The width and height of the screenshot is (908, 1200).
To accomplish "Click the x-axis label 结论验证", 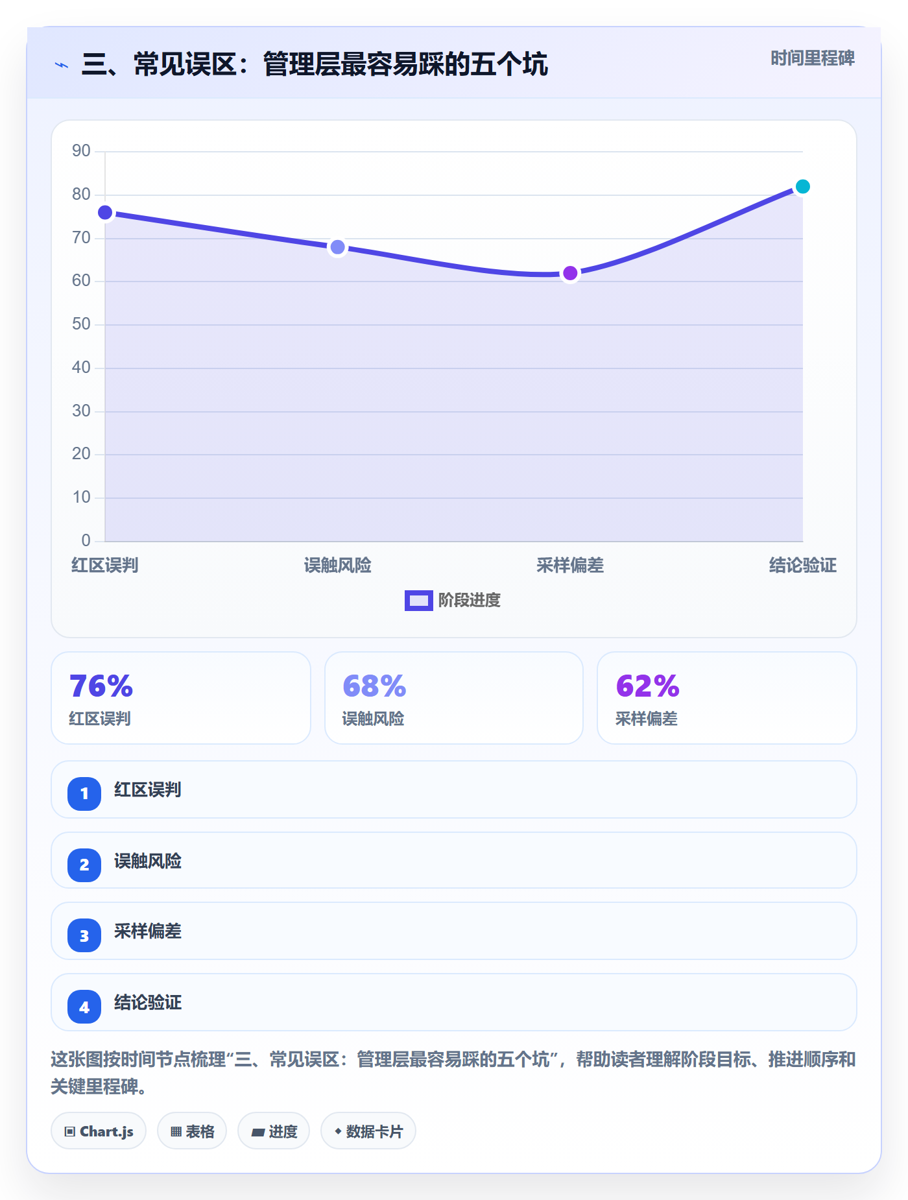I will pyautogui.click(x=802, y=566).
